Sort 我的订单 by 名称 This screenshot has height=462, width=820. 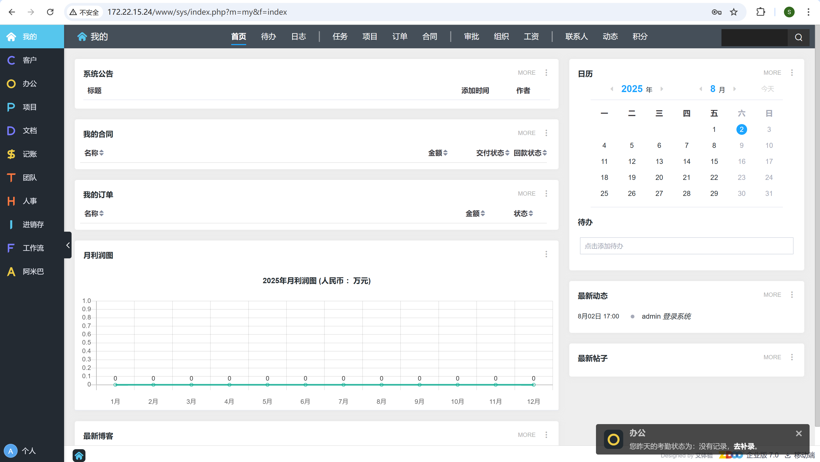tap(94, 214)
